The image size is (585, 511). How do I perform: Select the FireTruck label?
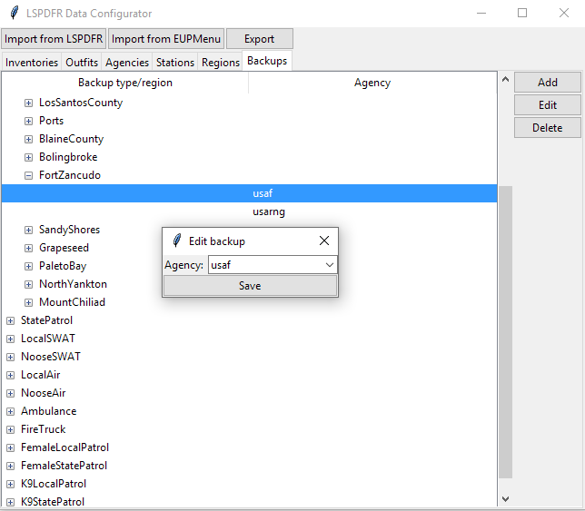pos(44,429)
